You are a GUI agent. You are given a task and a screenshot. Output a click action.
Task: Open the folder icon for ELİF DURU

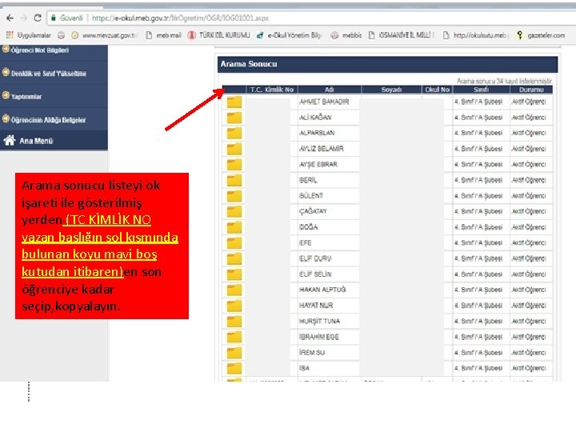(x=234, y=258)
